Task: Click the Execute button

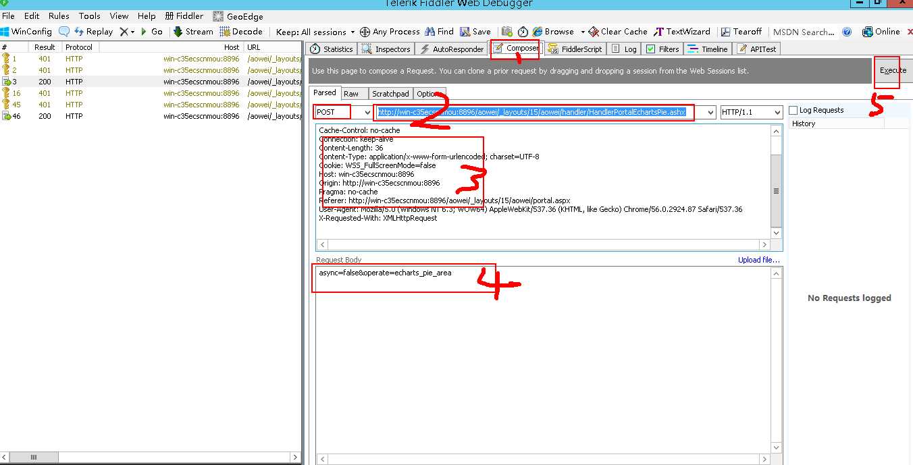Action: click(893, 70)
